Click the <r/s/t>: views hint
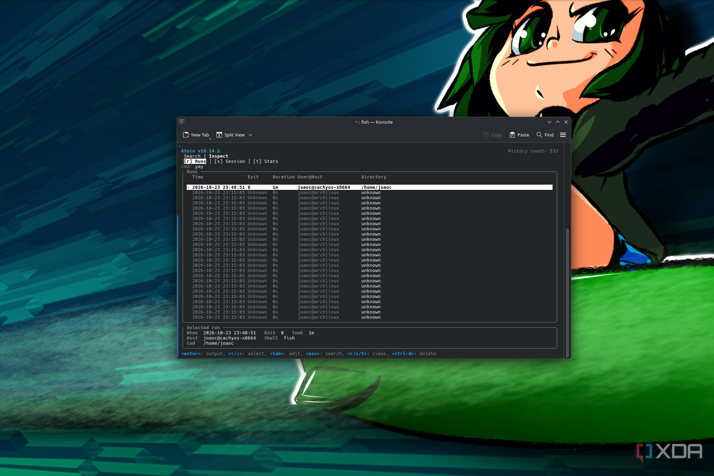714x476 pixels. tap(367, 354)
